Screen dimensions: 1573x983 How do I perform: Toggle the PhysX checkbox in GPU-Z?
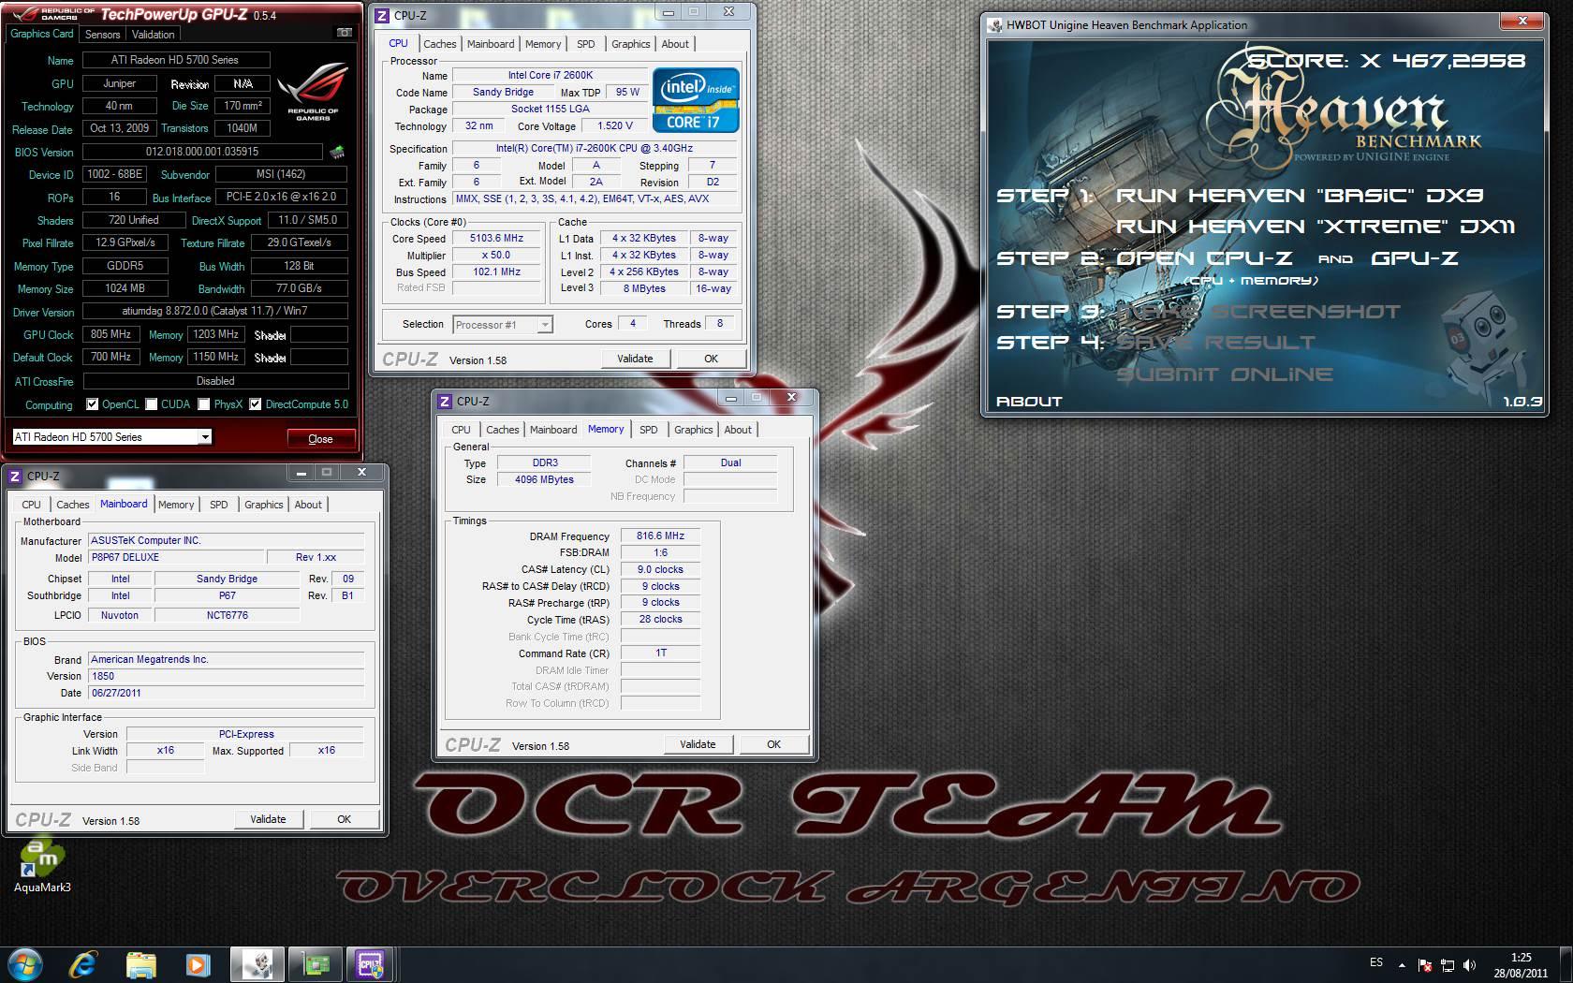[203, 404]
